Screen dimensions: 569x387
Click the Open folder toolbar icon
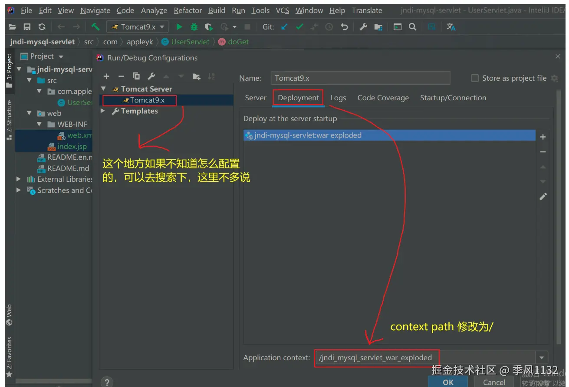(x=13, y=27)
